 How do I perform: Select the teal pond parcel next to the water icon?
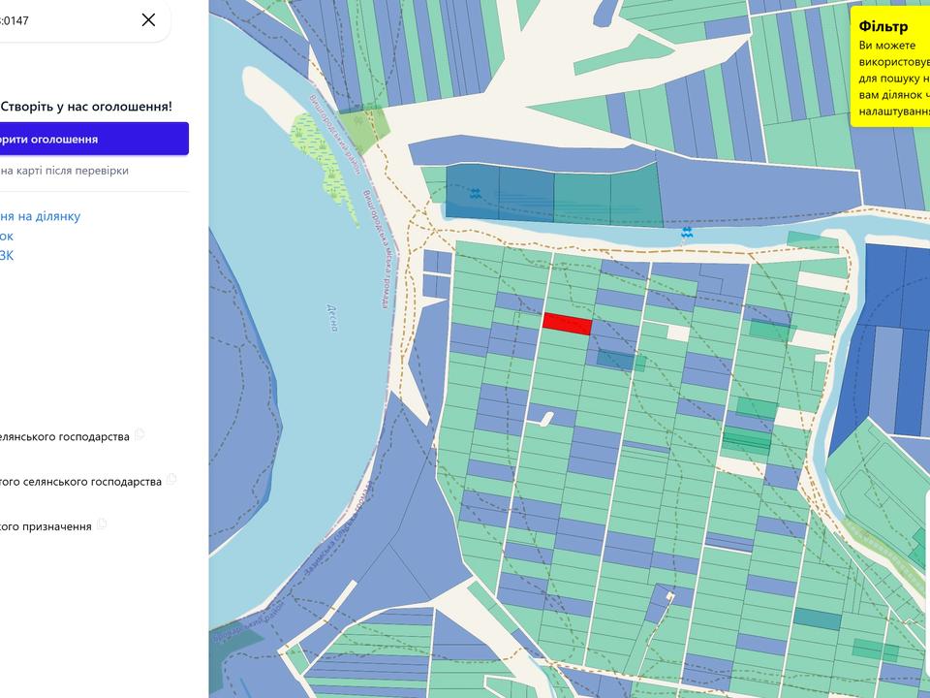(473, 192)
